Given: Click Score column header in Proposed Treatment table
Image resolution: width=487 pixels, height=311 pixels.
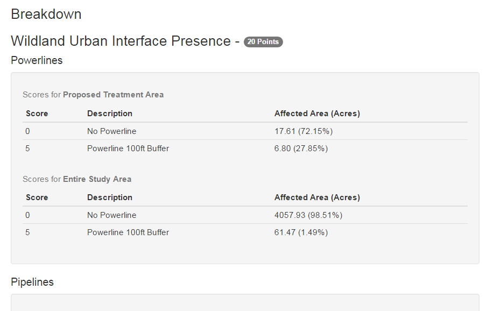Looking at the screenshot, I should coord(37,114).
